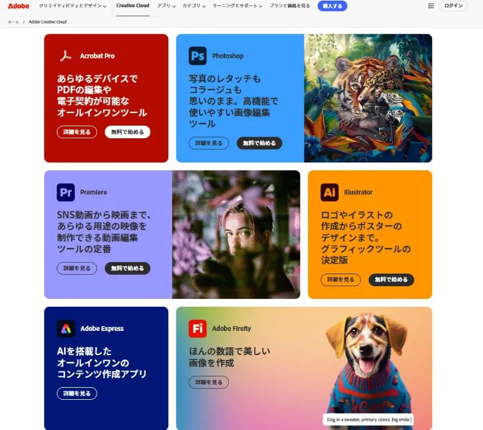View Illustrator details via 詳細を見る
Image resolution: width=483 pixels, height=430 pixels.
(341, 280)
